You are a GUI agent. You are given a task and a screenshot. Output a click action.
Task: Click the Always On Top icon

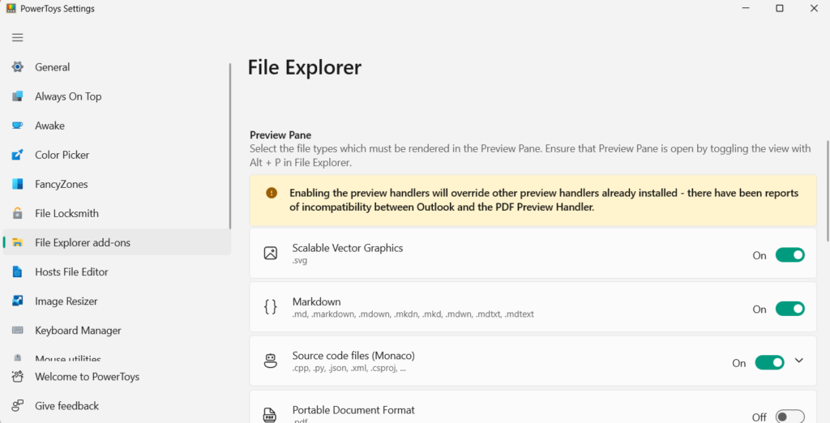[x=18, y=96]
